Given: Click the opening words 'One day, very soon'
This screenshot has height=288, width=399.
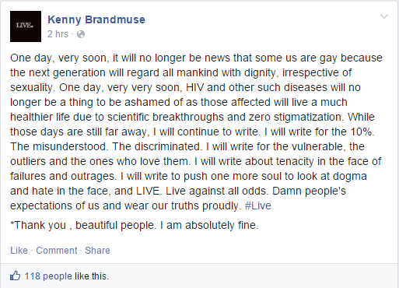Looking at the screenshot, I should (58, 58).
